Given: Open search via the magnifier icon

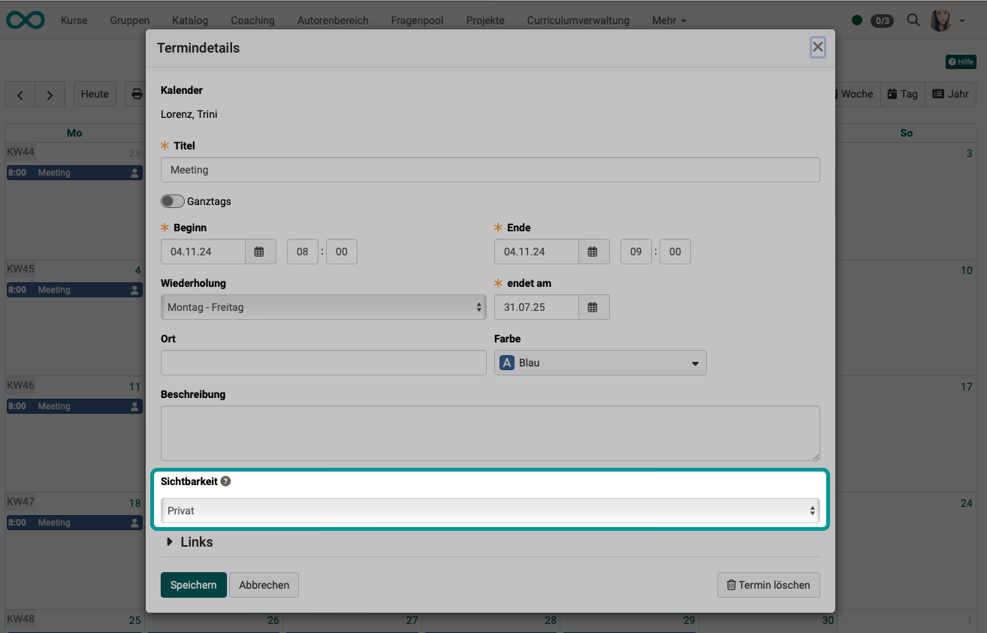Looking at the screenshot, I should point(913,20).
